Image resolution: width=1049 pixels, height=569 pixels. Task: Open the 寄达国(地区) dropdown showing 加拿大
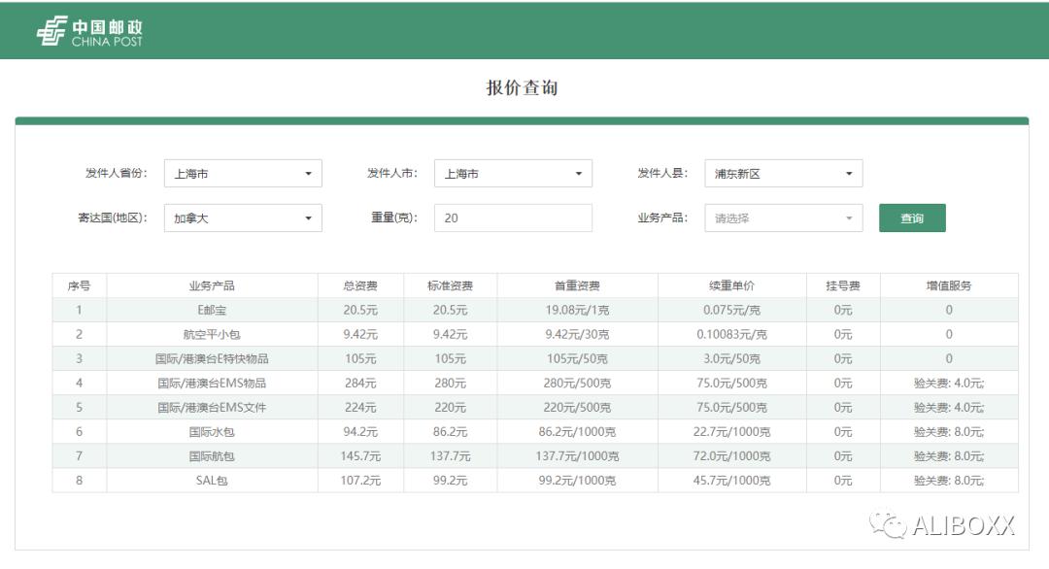pyautogui.click(x=243, y=218)
